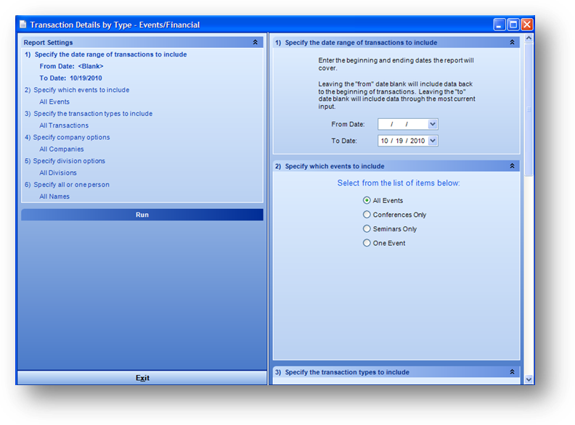The height and width of the screenshot is (425, 575).
Task: Open the To Date dropdown calendar
Action: pos(433,141)
